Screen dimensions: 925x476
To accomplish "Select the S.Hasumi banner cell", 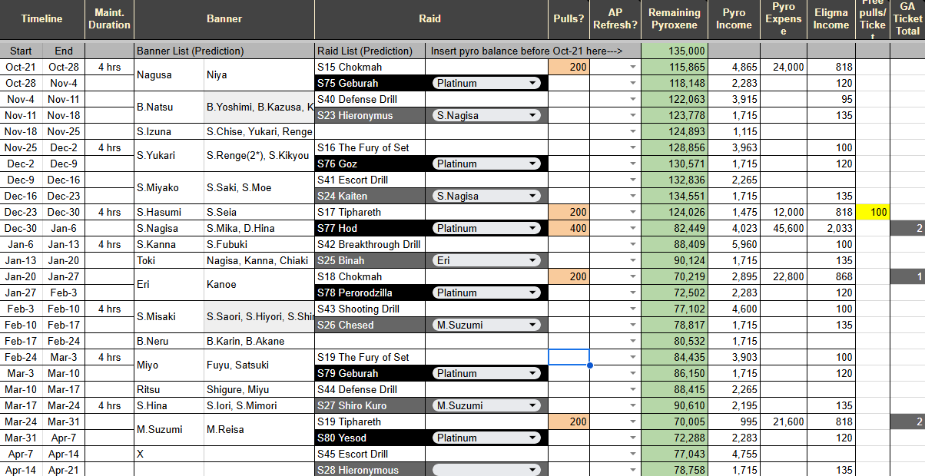I will tap(169, 212).
